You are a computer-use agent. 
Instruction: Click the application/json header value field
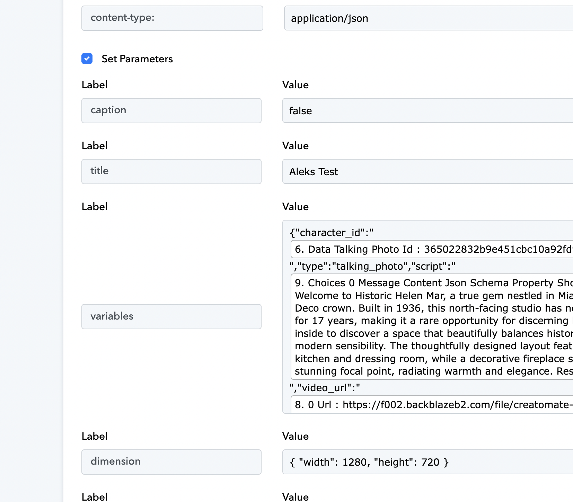(x=428, y=18)
